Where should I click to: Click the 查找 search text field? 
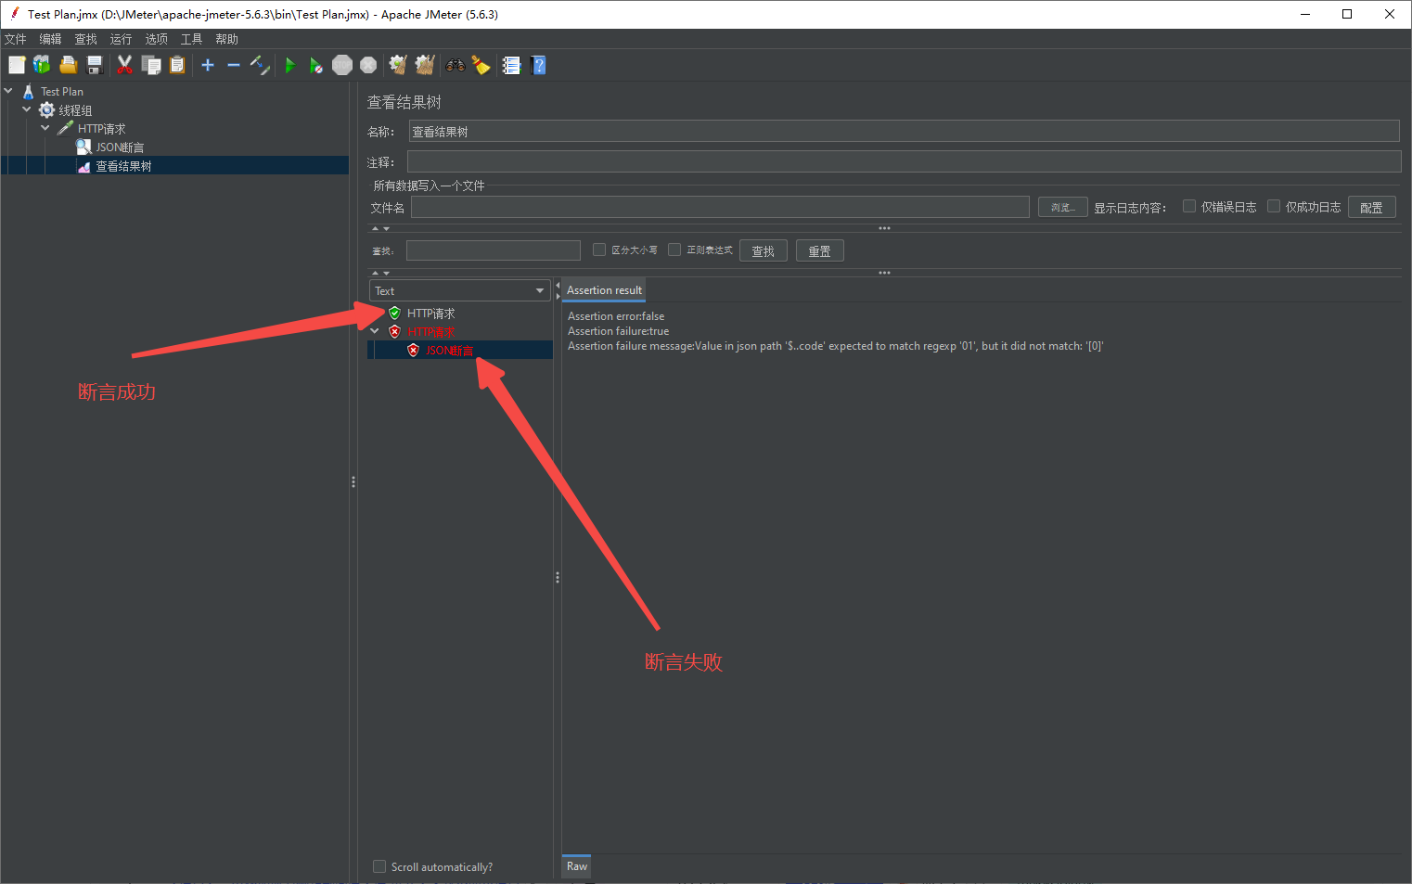493,250
